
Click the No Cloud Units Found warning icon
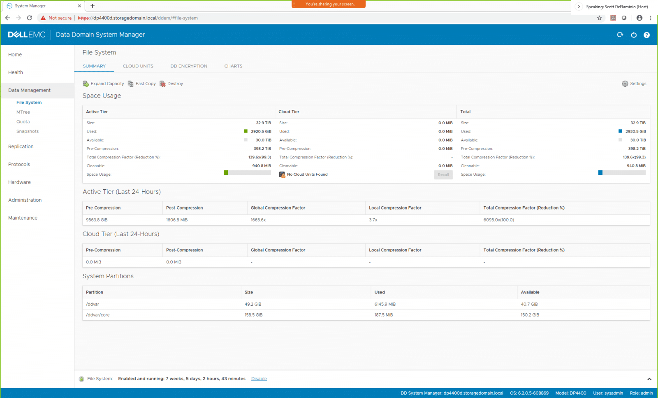point(282,175)
